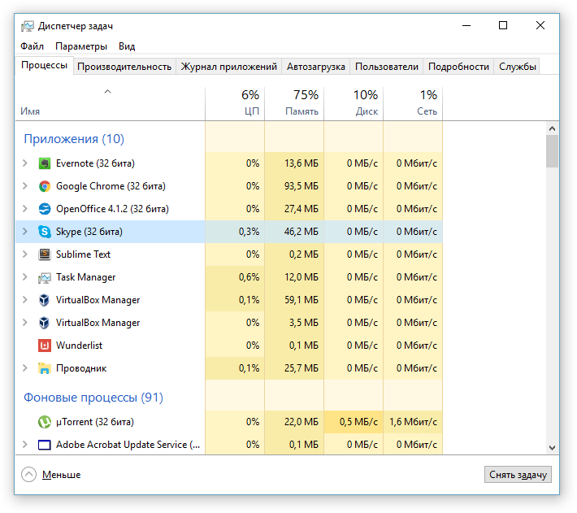
Task: Click OpenOffice memory value 27,4 МБ
Action: click(301, 209)
